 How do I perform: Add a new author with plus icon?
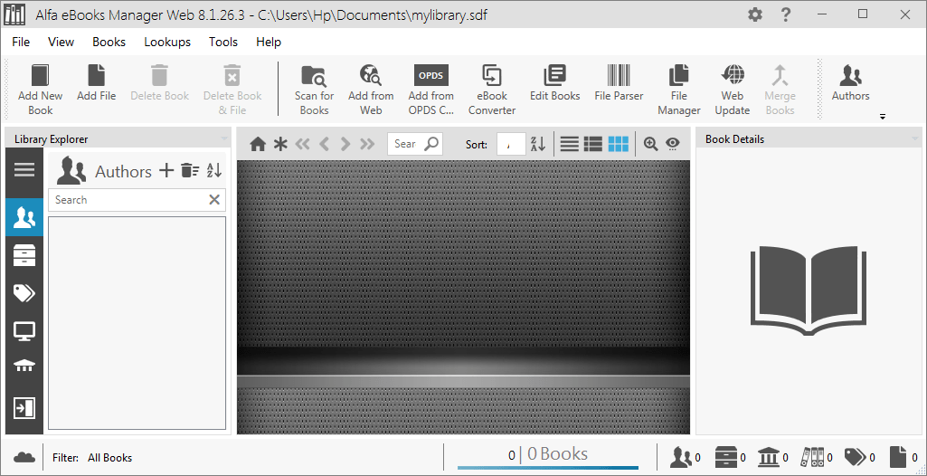166,170
